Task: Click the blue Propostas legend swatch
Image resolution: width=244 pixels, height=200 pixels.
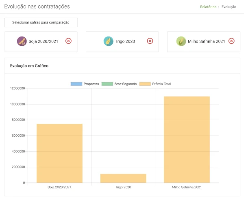Action: 76,84
